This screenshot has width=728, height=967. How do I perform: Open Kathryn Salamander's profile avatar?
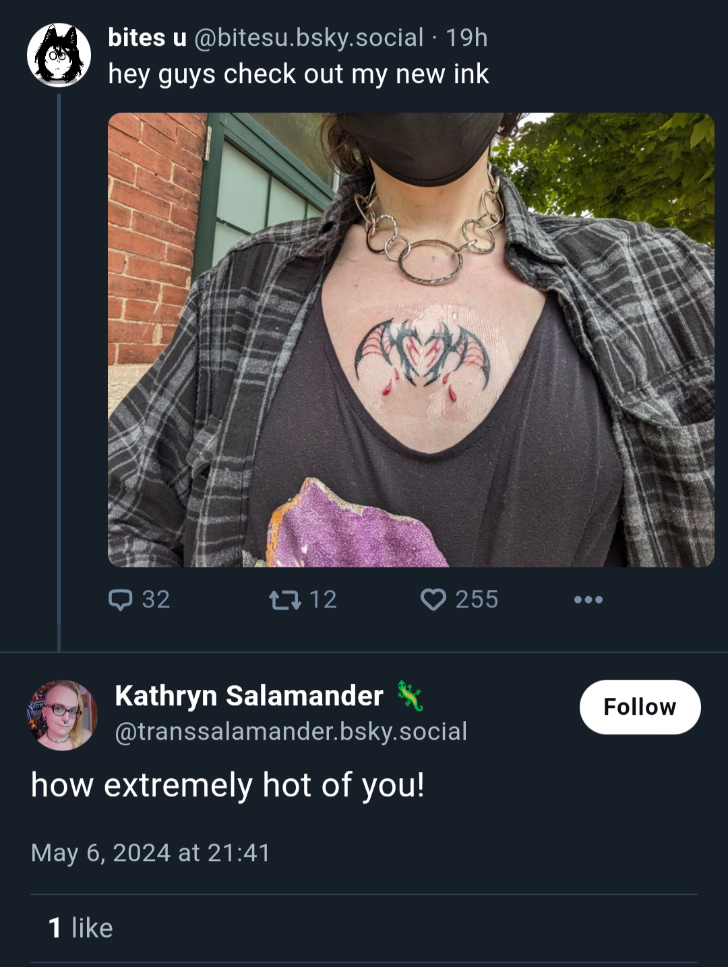tap(62, 715)
